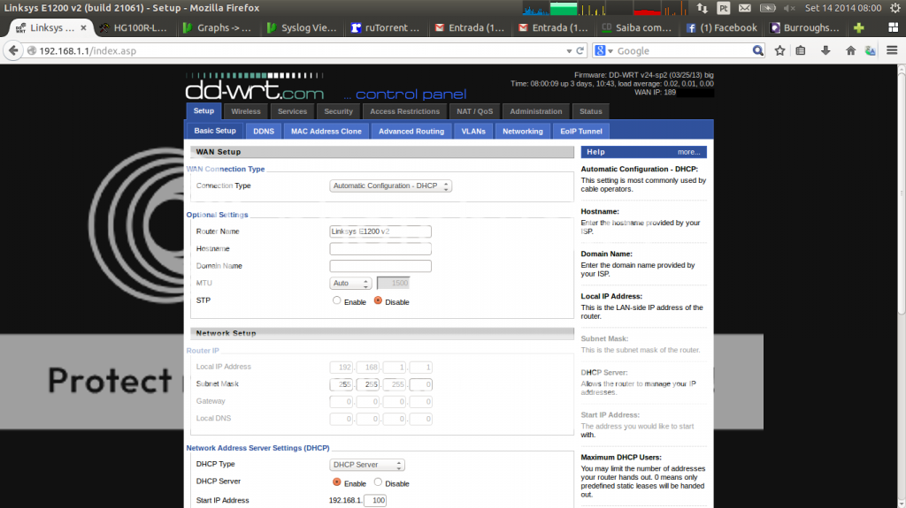
Task: Select the Setup main tab
Action: (x=203, y=110)
